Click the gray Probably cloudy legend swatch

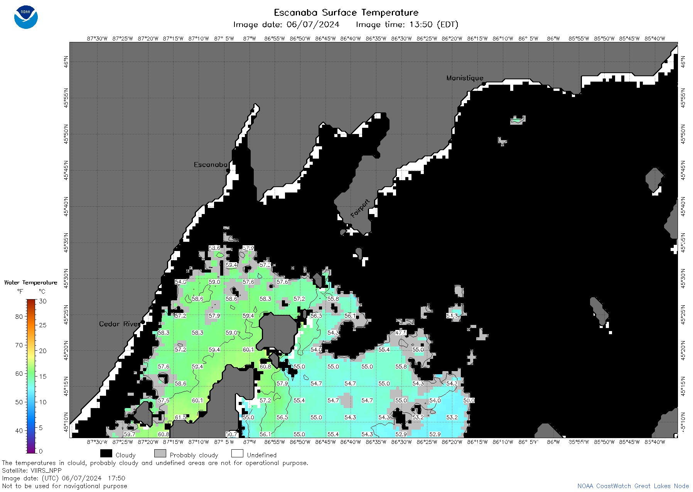160,454
